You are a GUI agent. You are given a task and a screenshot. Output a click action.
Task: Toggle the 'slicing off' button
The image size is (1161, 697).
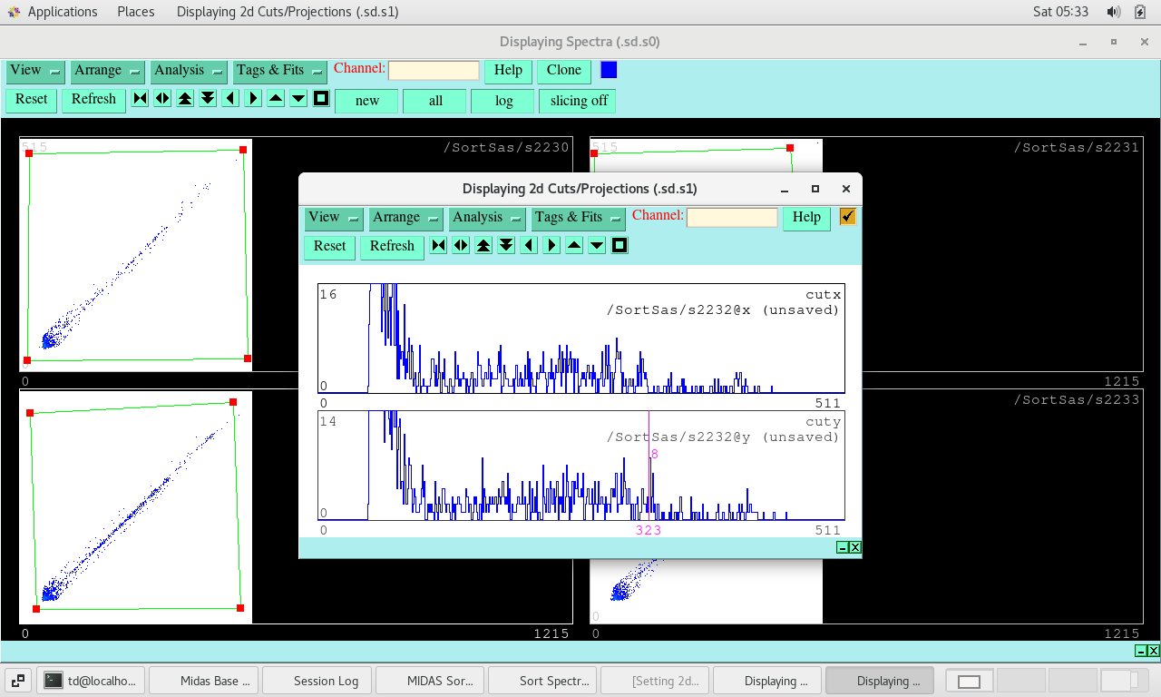click(578, 101)
